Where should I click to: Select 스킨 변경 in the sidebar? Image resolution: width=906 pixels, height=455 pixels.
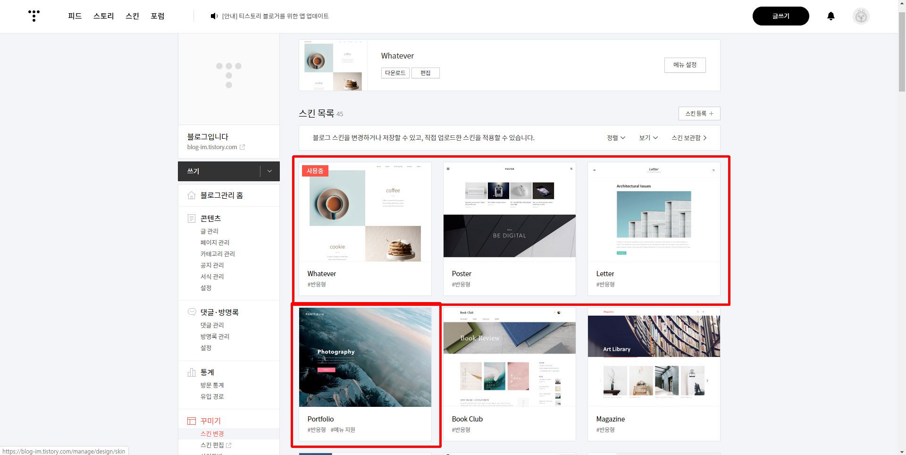tap(212, 434)
